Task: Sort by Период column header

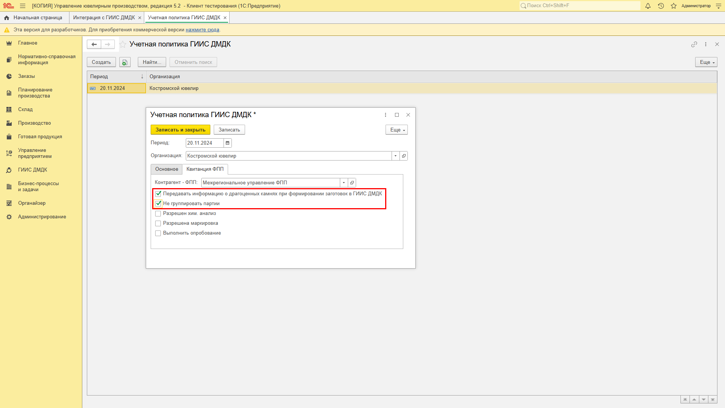Action: [x=116, y=77]
